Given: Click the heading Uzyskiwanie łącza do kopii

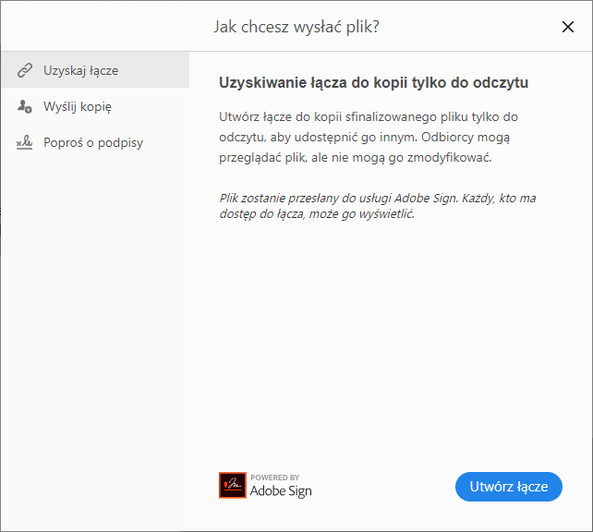Looking at the screenshot, I should [373, 83].
